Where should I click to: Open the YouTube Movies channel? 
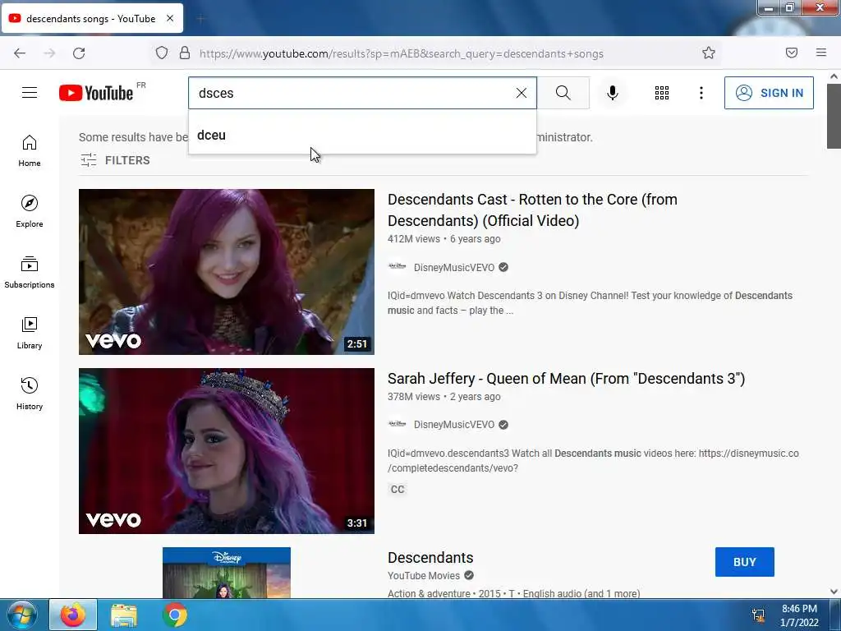(x=423, y=575)
